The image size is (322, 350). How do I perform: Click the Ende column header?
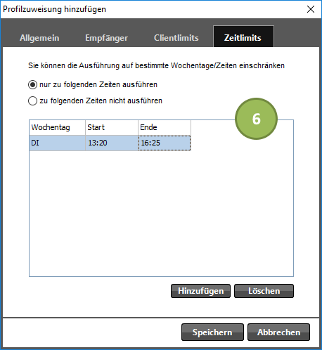(x=165, y=127)
